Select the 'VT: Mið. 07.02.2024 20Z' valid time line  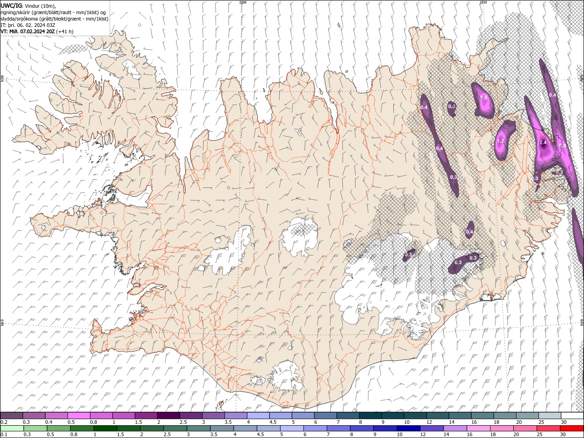coord(37,31)
